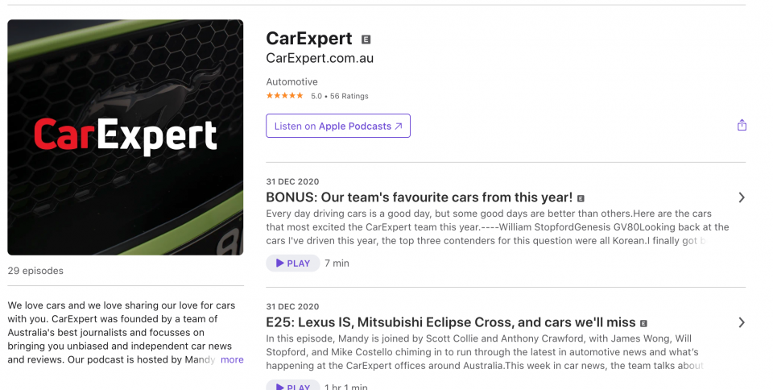
Task: Play the BONUS favourite cars episode
Action: pos(293,263)
